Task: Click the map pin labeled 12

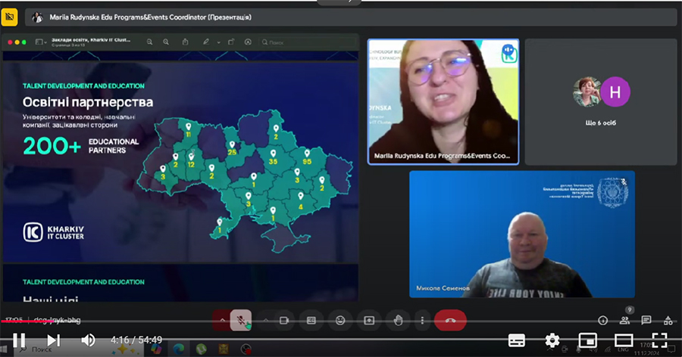Action: tap(192, 157)
